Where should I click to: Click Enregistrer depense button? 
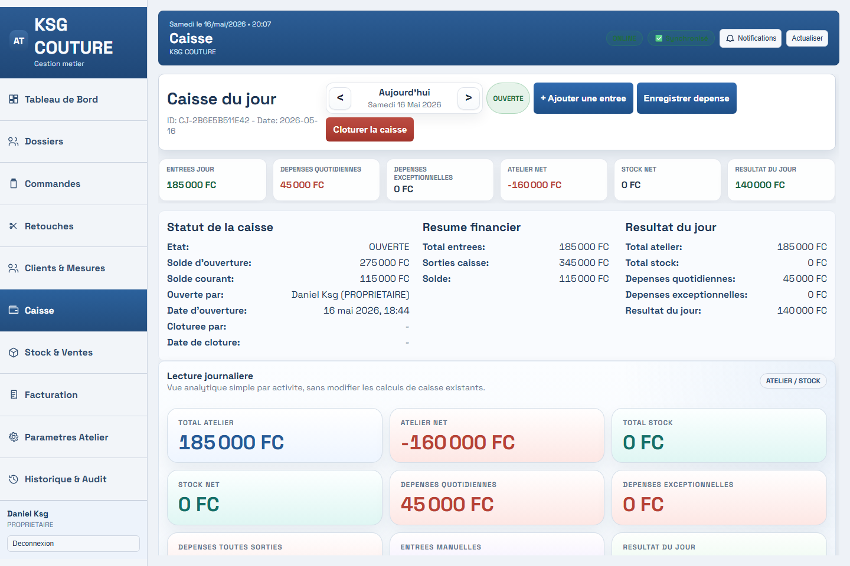(x=686, y=98)
